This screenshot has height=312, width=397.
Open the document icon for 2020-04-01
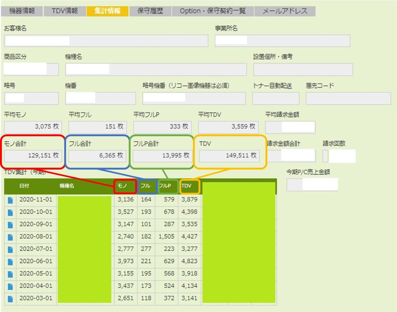click(9, 286)
